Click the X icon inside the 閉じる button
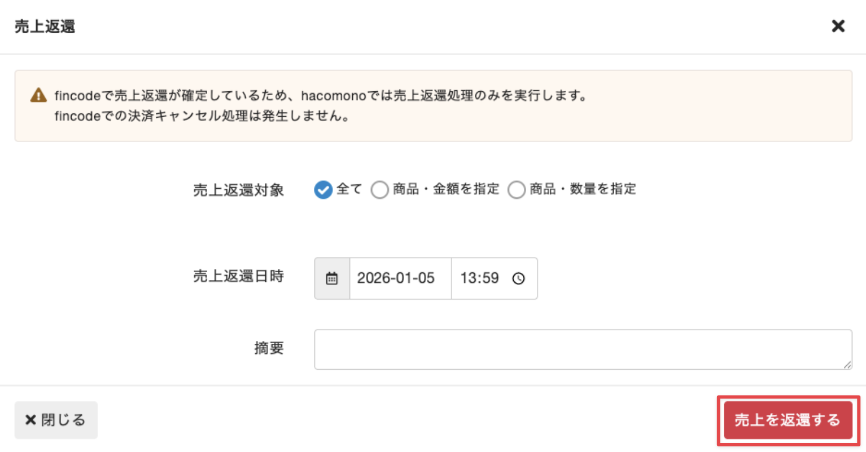Viewport: 866px width, 452px height. [x=30, y=419]
